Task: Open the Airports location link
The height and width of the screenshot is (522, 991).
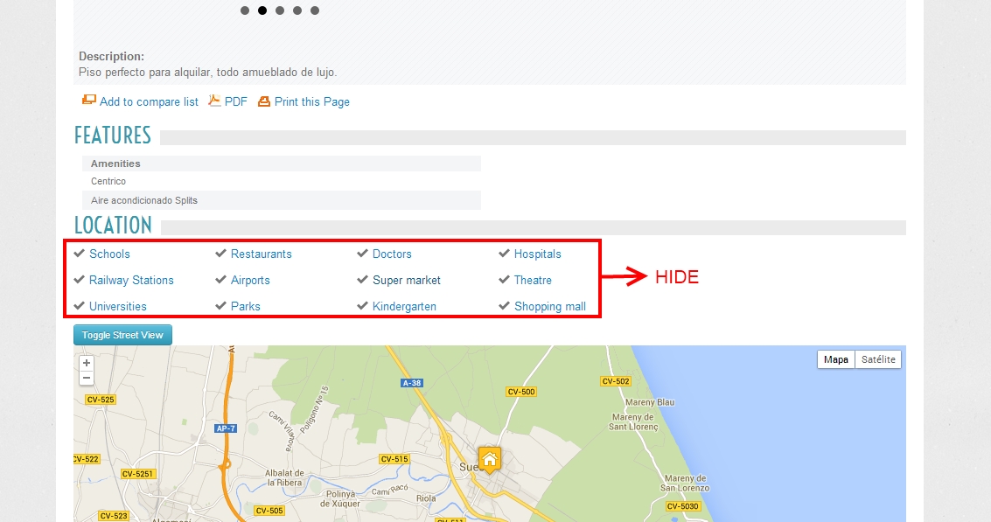Action: pos(250,280)
